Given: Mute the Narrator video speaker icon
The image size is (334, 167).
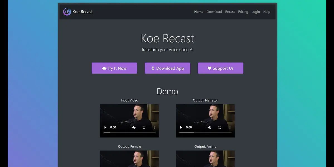Looking at the screenshot, I should click(210, 127).
